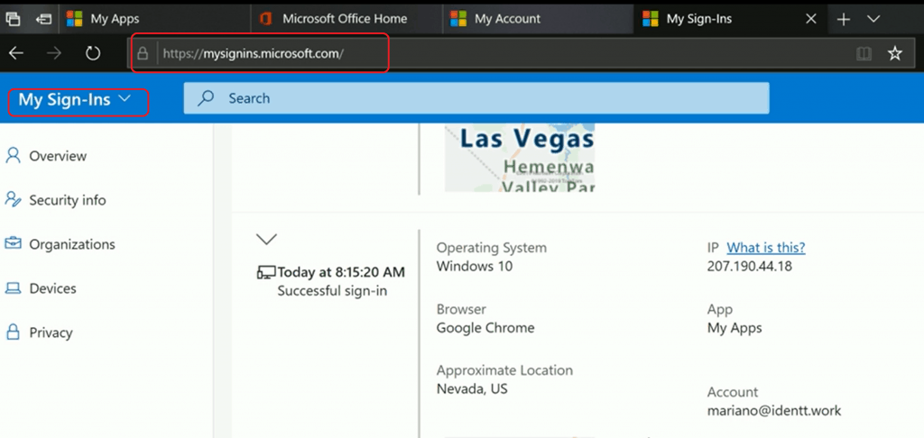
Task: Click the IP value 207.190.44.18
Action: (x=750, y=266)
